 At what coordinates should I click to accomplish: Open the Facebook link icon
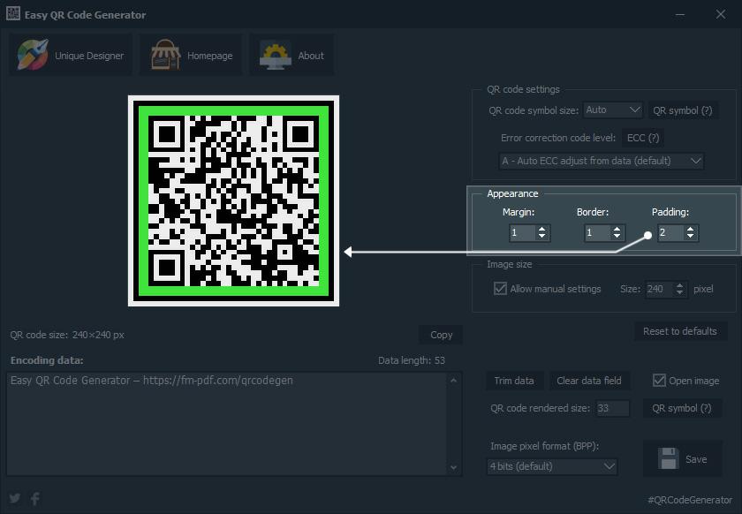click(35, 498)
